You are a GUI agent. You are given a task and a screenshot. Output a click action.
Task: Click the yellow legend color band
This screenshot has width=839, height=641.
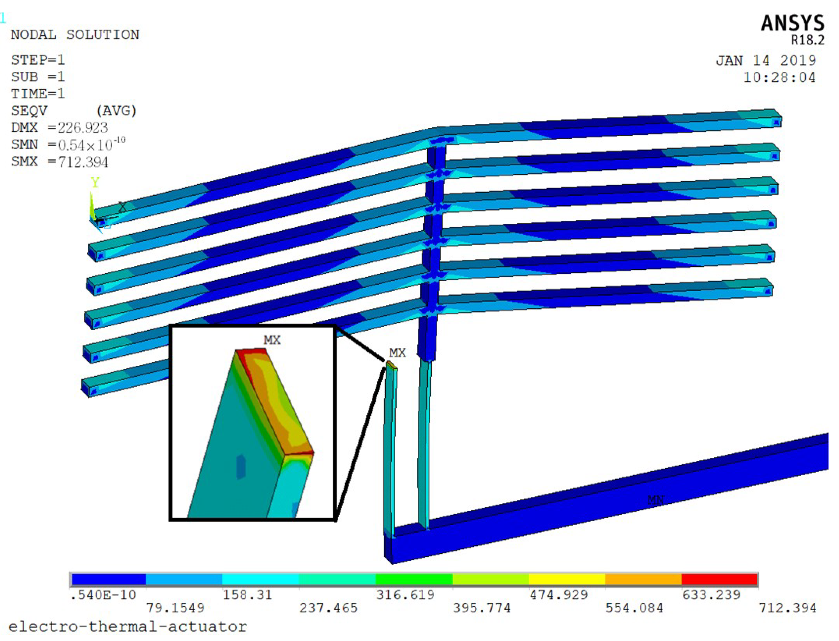click(567, 579)
